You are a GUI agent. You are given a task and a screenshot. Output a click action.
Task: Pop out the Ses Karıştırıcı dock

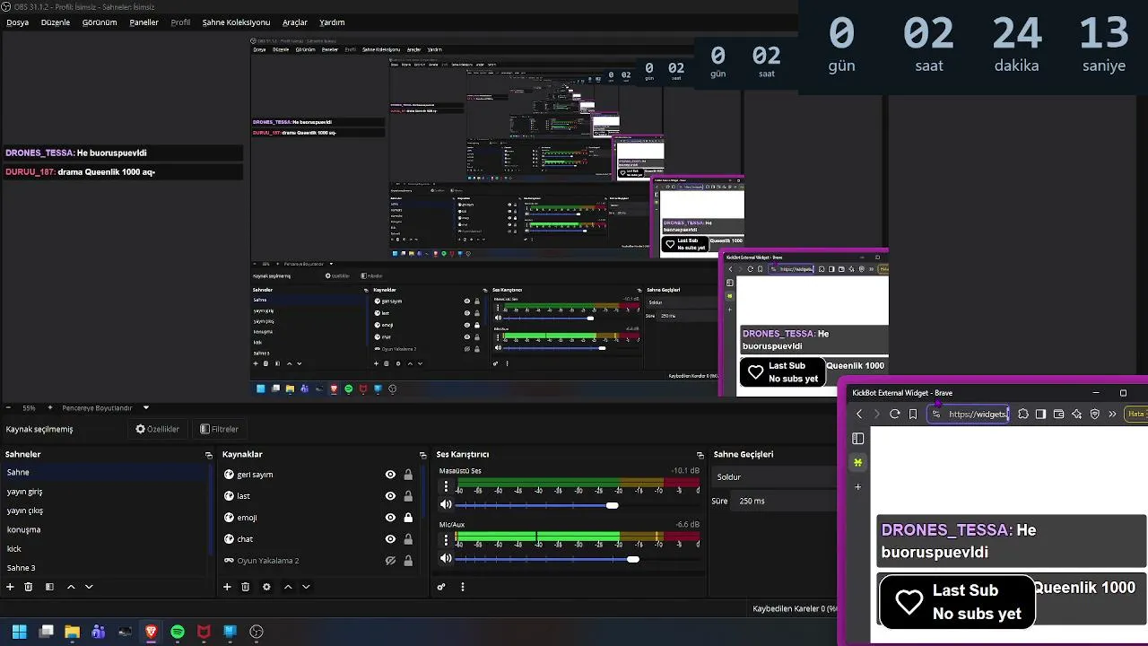700,455
